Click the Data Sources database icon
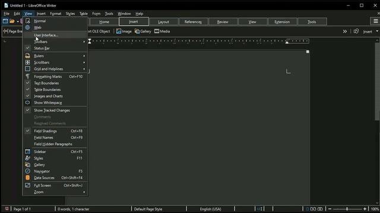This screenshot has height=213, width=380. (28, 177)
